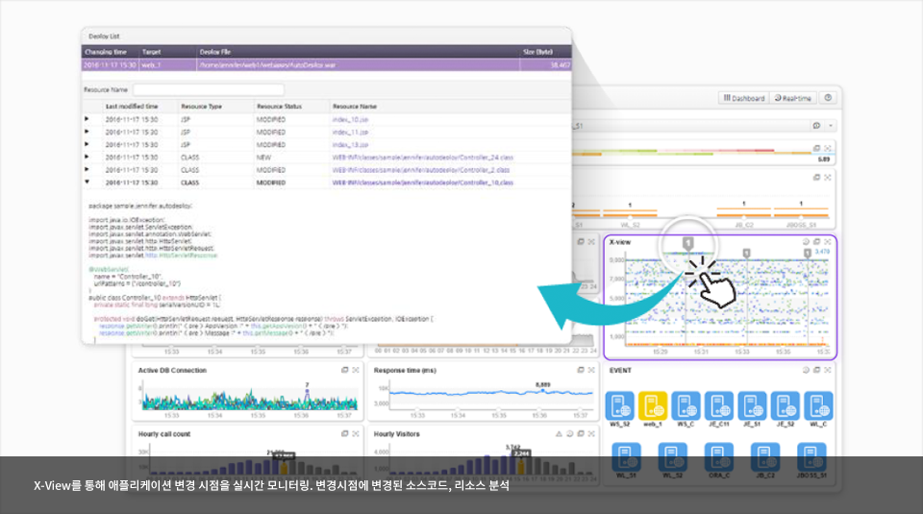The height and width of the screenshot is (514, 923).
Task: Close the X-view panel
Action: [827, 242]
